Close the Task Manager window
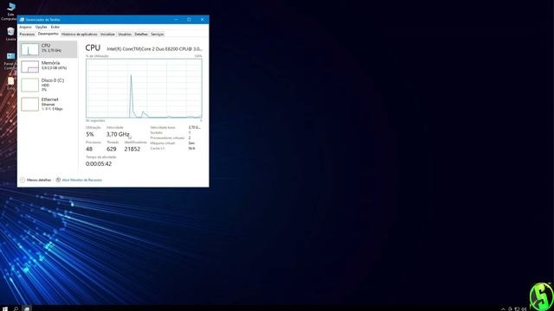Screen dimensions: 554x311 coord(202,20)
